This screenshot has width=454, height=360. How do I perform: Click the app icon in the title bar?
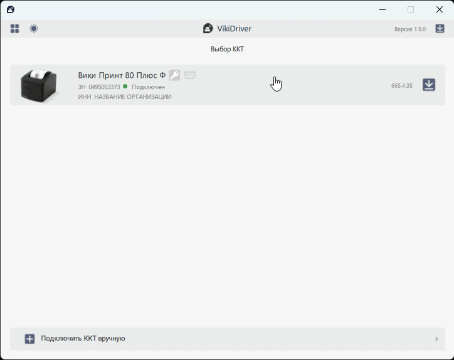coord(11,9)
